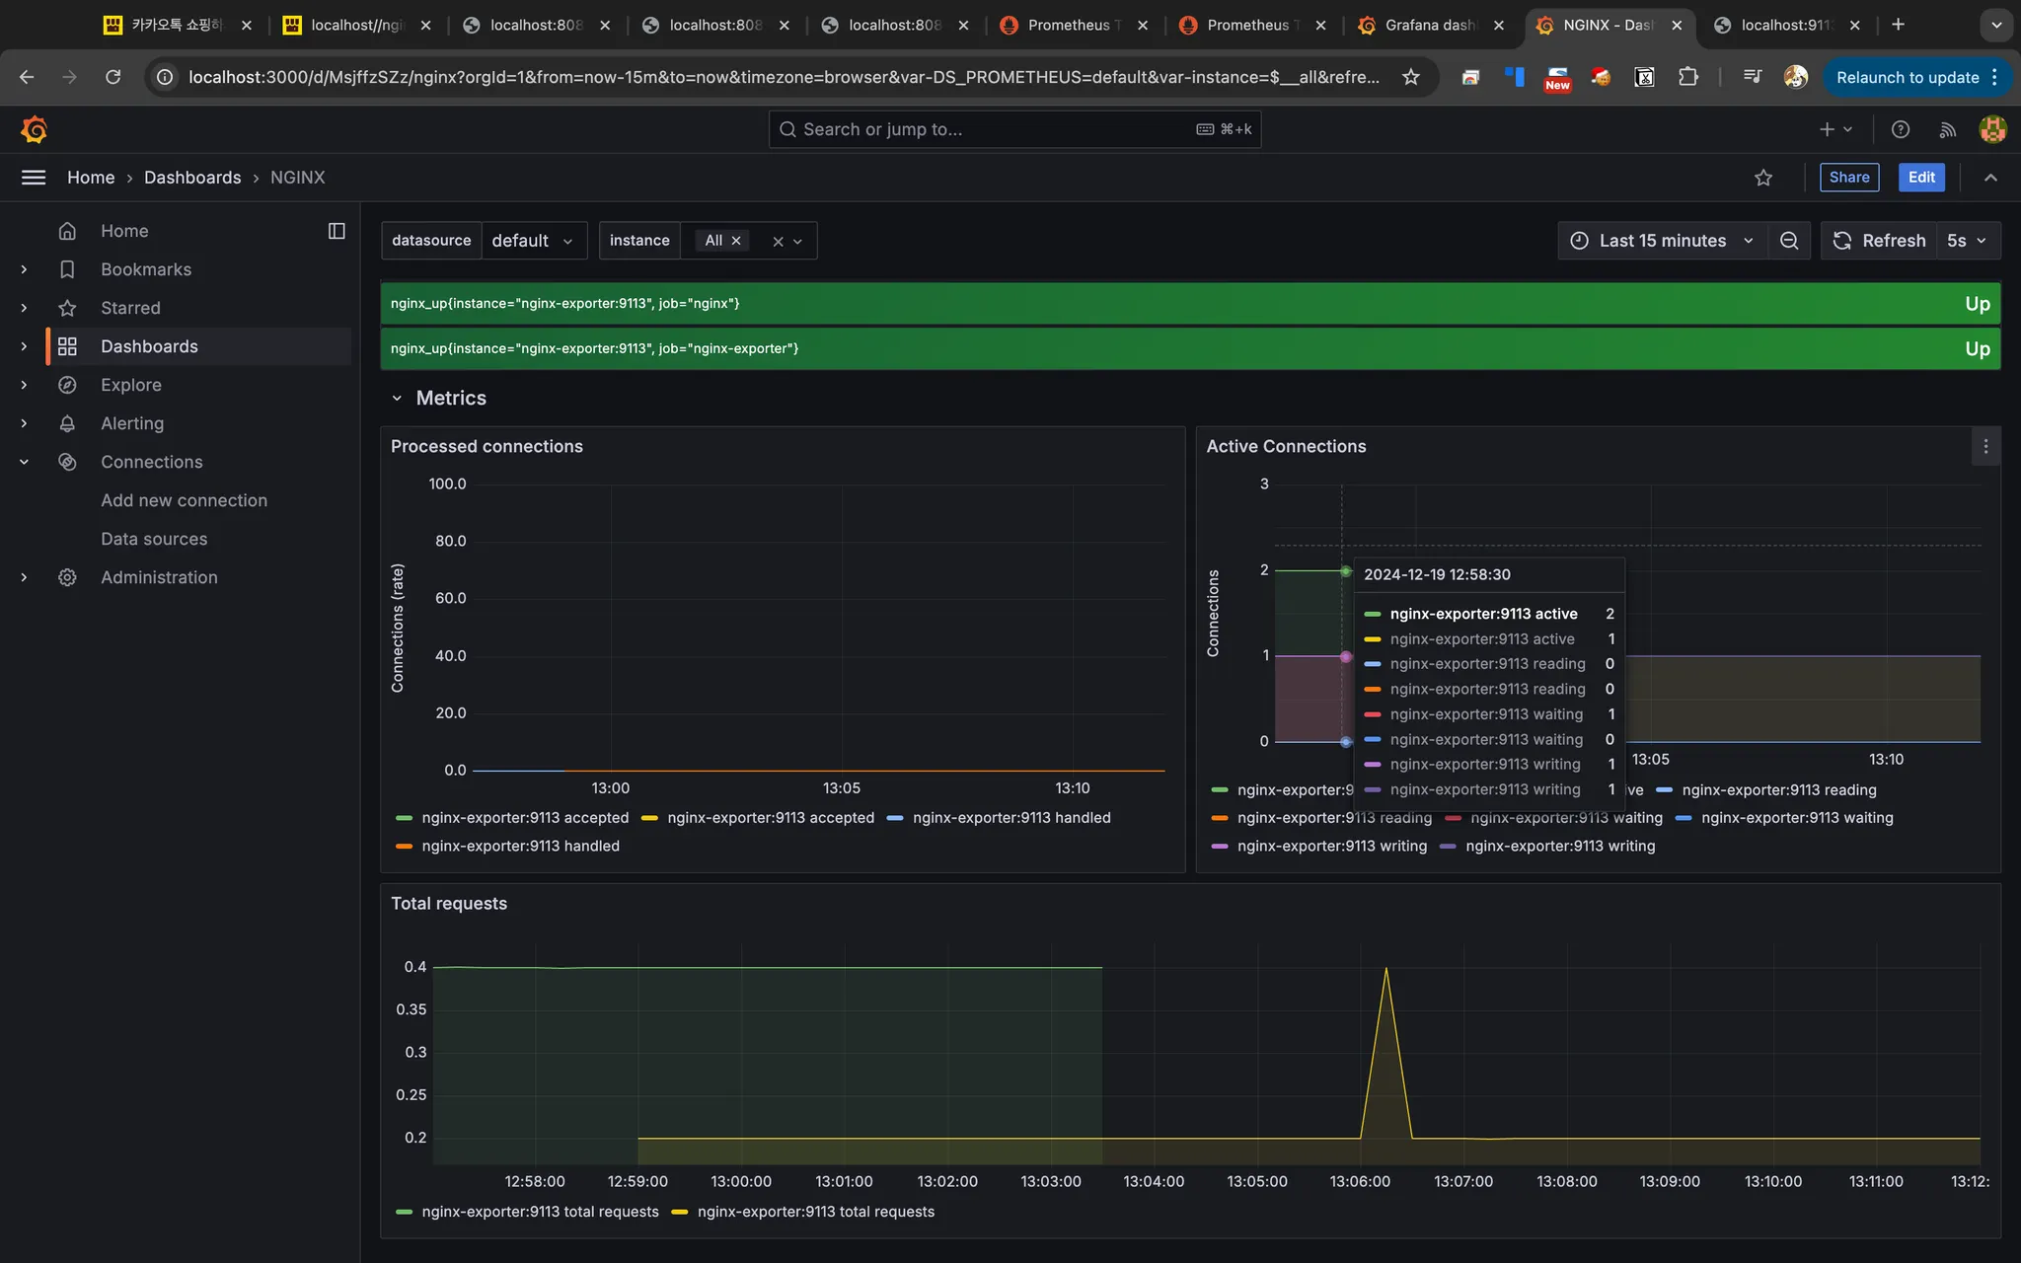Toggle total requests yellow legend series
The width and height of the screenshot is (2021, 1263).
click(x=815, y=1212)
